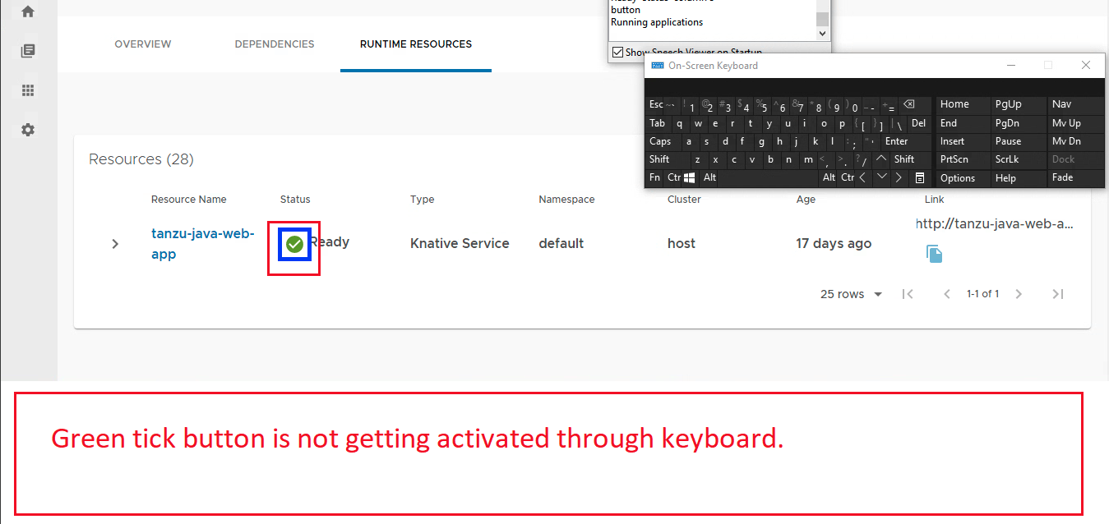Expand the tanzu-java-web-app resource row
Viewport: 1109px width, 524px height.
(x=114, y=243)
